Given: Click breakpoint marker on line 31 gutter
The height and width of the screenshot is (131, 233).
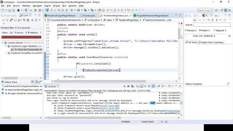Looking at the screenshot, I should (45, 70).
